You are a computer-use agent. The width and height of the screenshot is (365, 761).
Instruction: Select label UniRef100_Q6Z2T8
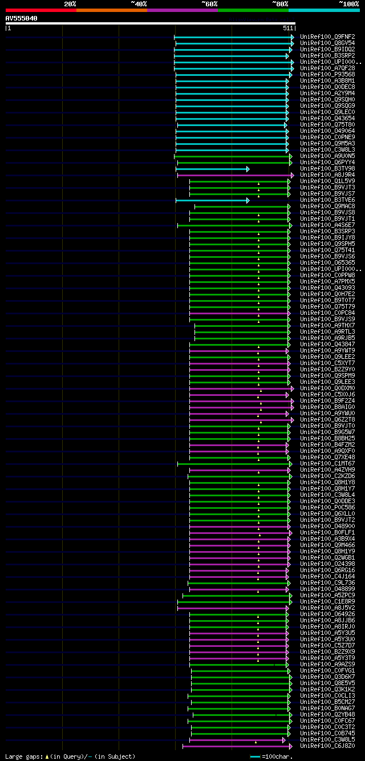328,419
